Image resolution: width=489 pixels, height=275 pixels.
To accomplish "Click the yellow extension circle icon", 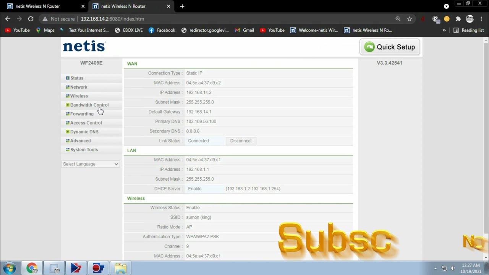I will pos(447,19).
